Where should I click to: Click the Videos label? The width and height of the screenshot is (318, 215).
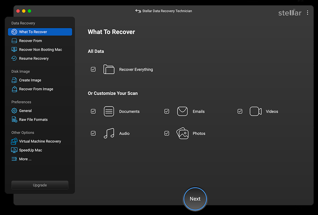coord(272,111)
